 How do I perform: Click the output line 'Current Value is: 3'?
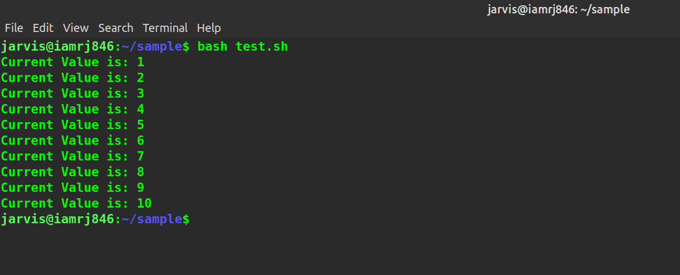(72, 94)
